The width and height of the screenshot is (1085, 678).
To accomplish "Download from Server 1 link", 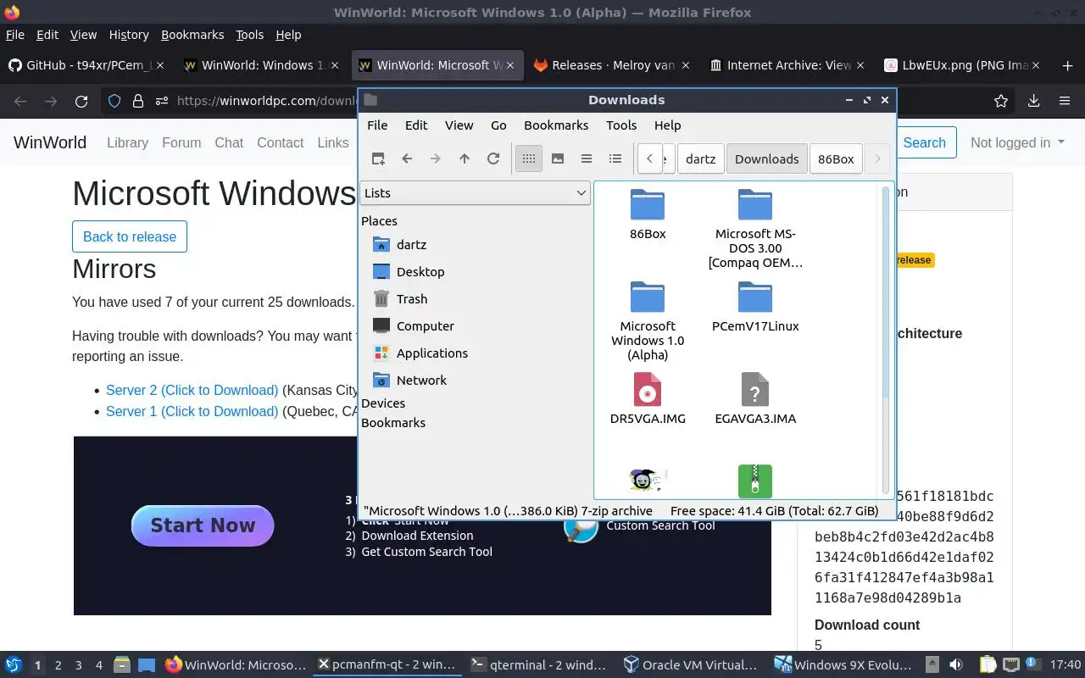I will coord(192,412).
